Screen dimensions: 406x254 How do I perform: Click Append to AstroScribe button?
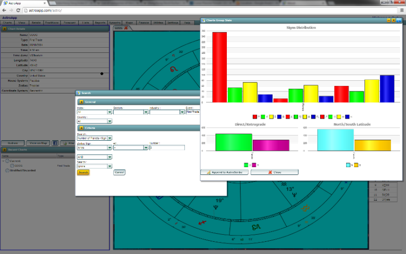[224, 172]
